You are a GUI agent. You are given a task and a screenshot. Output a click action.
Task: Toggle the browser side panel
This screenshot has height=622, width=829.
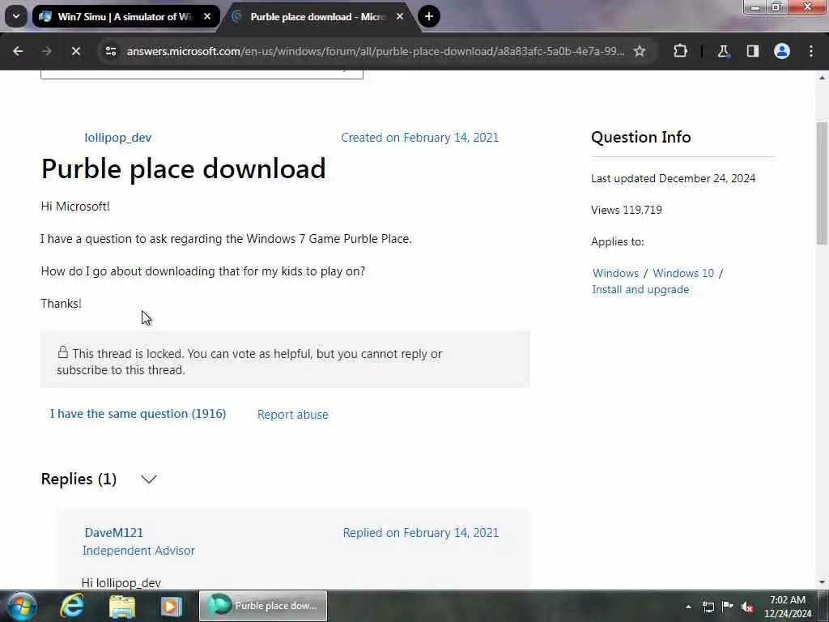[x=753, y=51]
